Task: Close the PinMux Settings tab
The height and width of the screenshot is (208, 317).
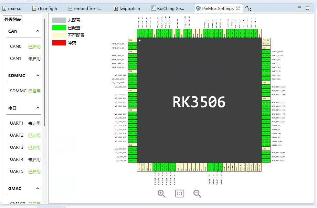Action: (238, 8)
